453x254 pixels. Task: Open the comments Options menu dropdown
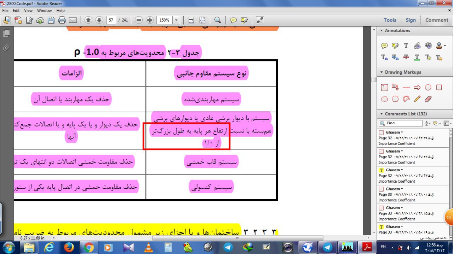coord(447,123)
